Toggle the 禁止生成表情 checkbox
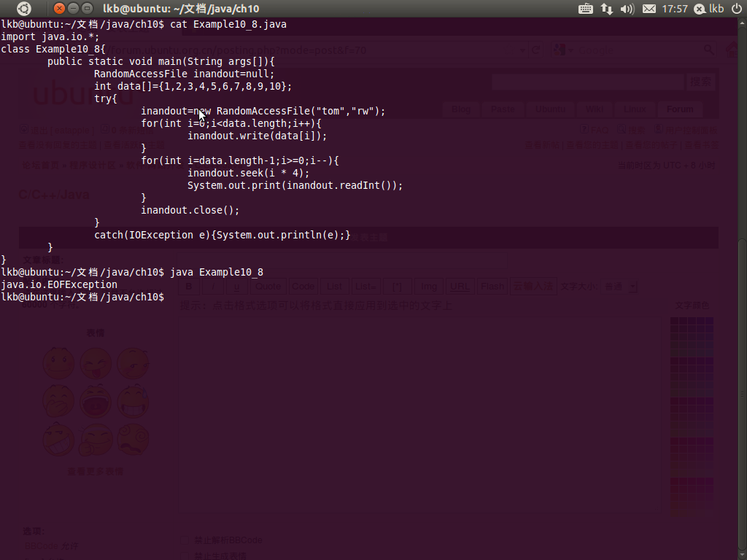Viewport: 747px width, 560px height. pos(185,555)
